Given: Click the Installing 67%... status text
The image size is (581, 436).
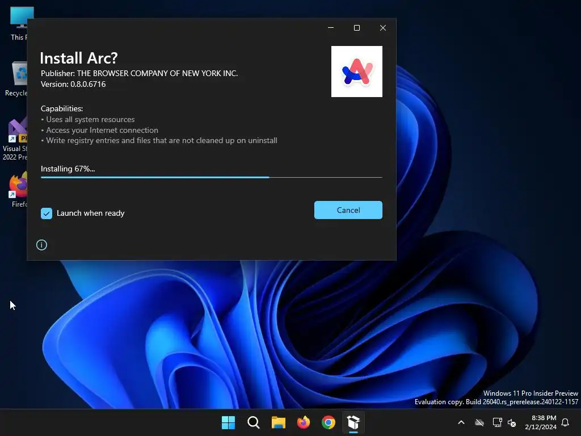Looking at the screenshot, I should tap(68, 169).
